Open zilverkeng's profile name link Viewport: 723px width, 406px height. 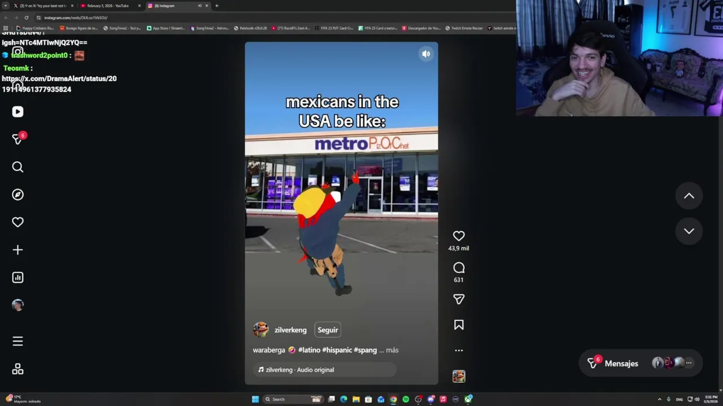[x=290, y=330]
